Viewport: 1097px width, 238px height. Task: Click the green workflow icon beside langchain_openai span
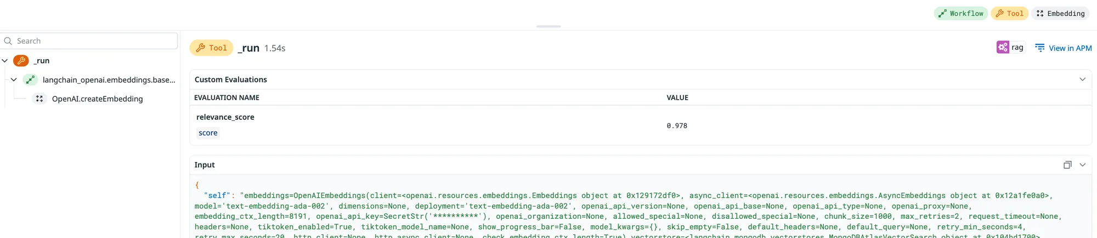tap(31, 80)
